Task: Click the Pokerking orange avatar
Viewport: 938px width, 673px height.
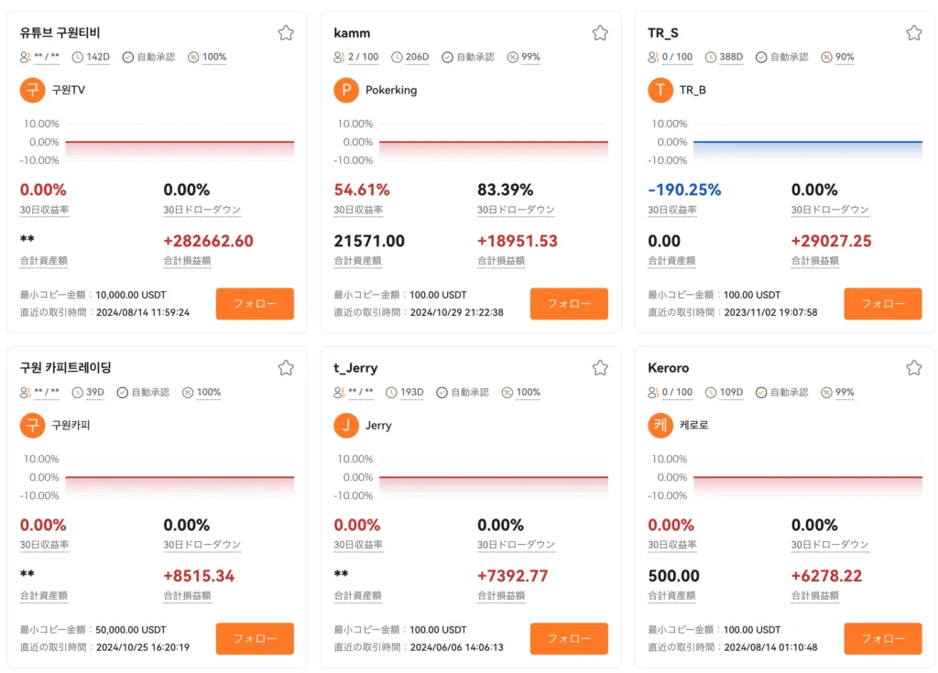Action: (346, 91)
